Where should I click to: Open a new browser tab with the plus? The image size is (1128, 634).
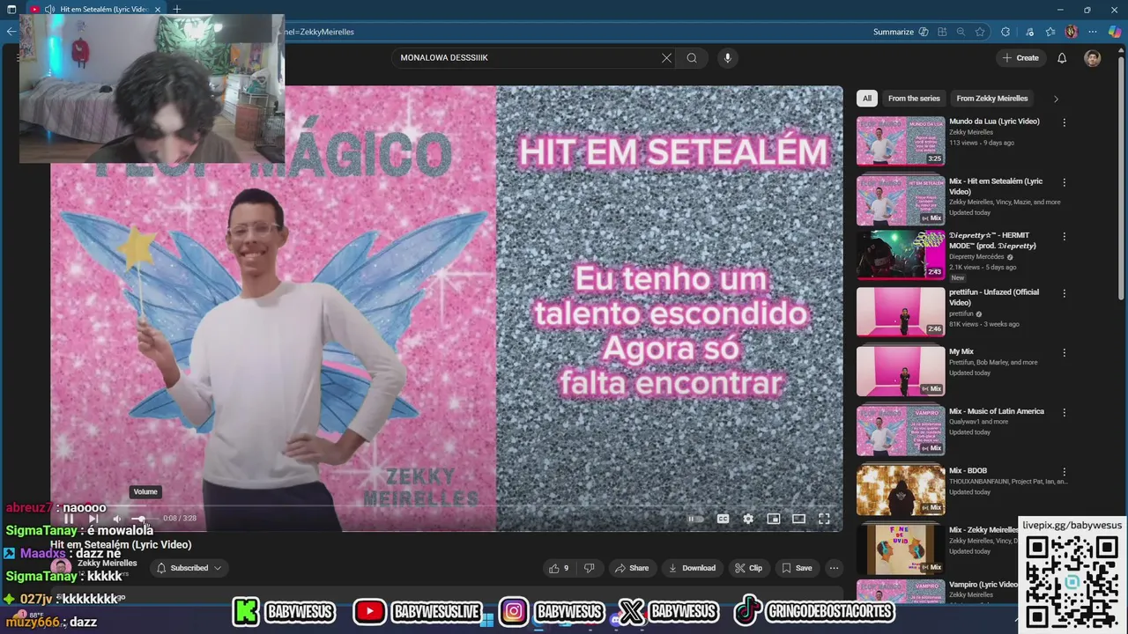(x=176, y=9)
